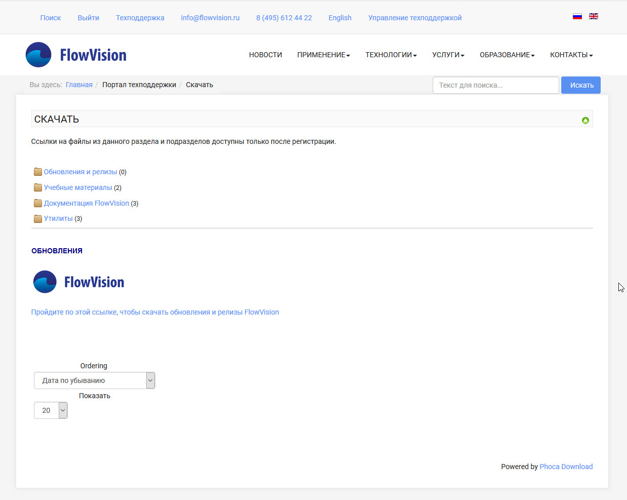Click the FlowVision logo in the header

coord(76,55)
